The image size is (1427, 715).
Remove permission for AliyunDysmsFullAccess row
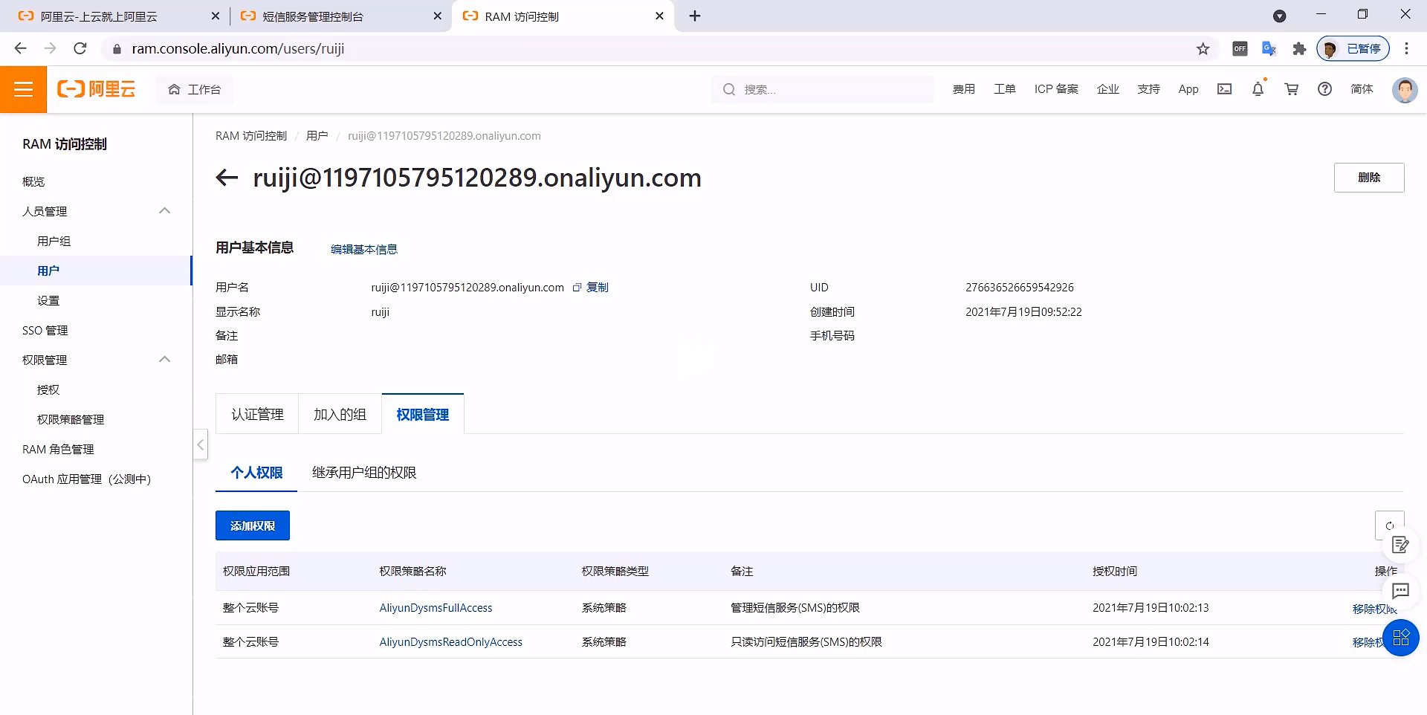(x=1374, y=609)
